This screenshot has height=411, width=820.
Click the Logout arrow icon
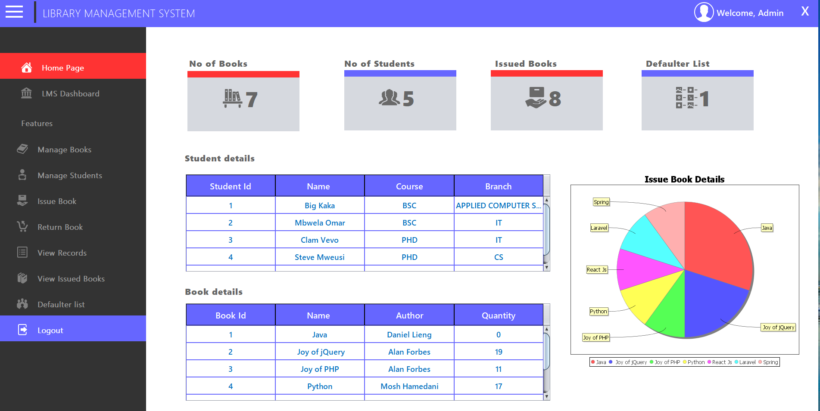[22, 330]
